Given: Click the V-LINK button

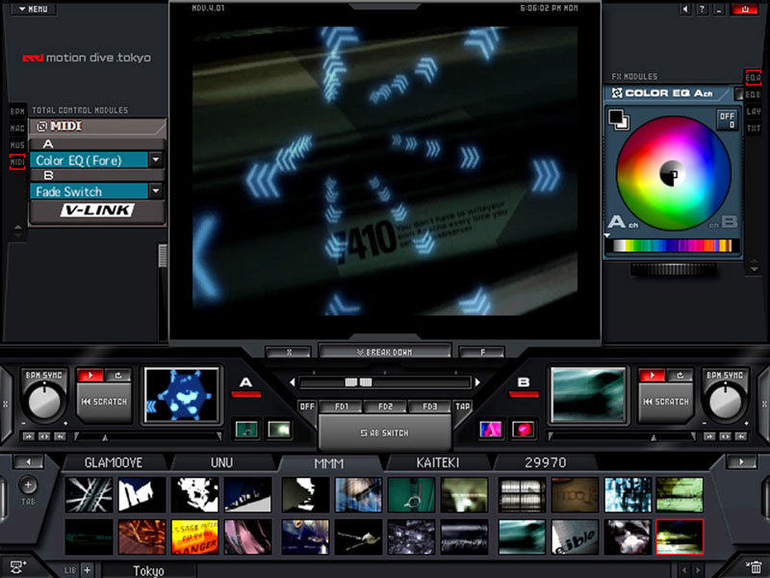Looking at the screenshot, I should [x=96, y=211].
